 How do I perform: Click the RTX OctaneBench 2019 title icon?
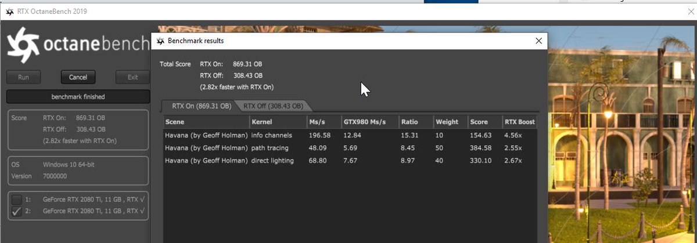coord(9,11)
